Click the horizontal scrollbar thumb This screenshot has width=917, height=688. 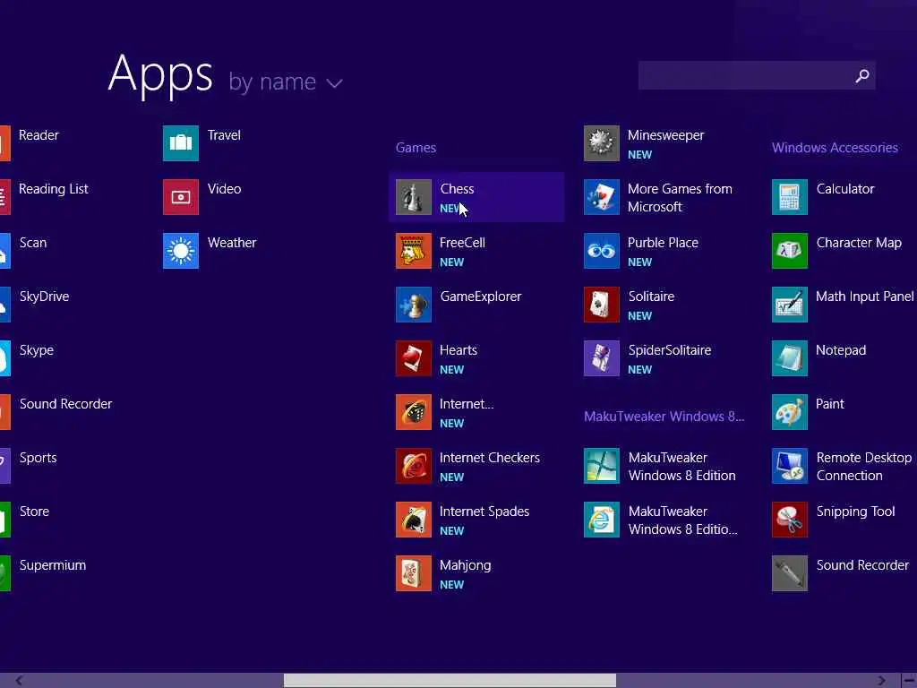pos(450,681)
